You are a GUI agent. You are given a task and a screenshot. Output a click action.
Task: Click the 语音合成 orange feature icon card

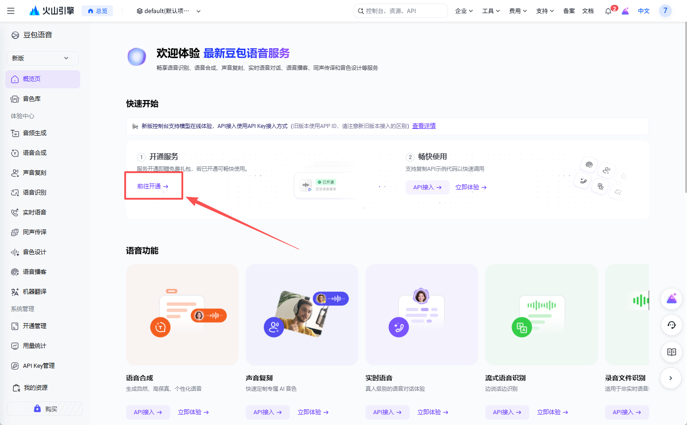pyautogui.click(x=182, y=315)
